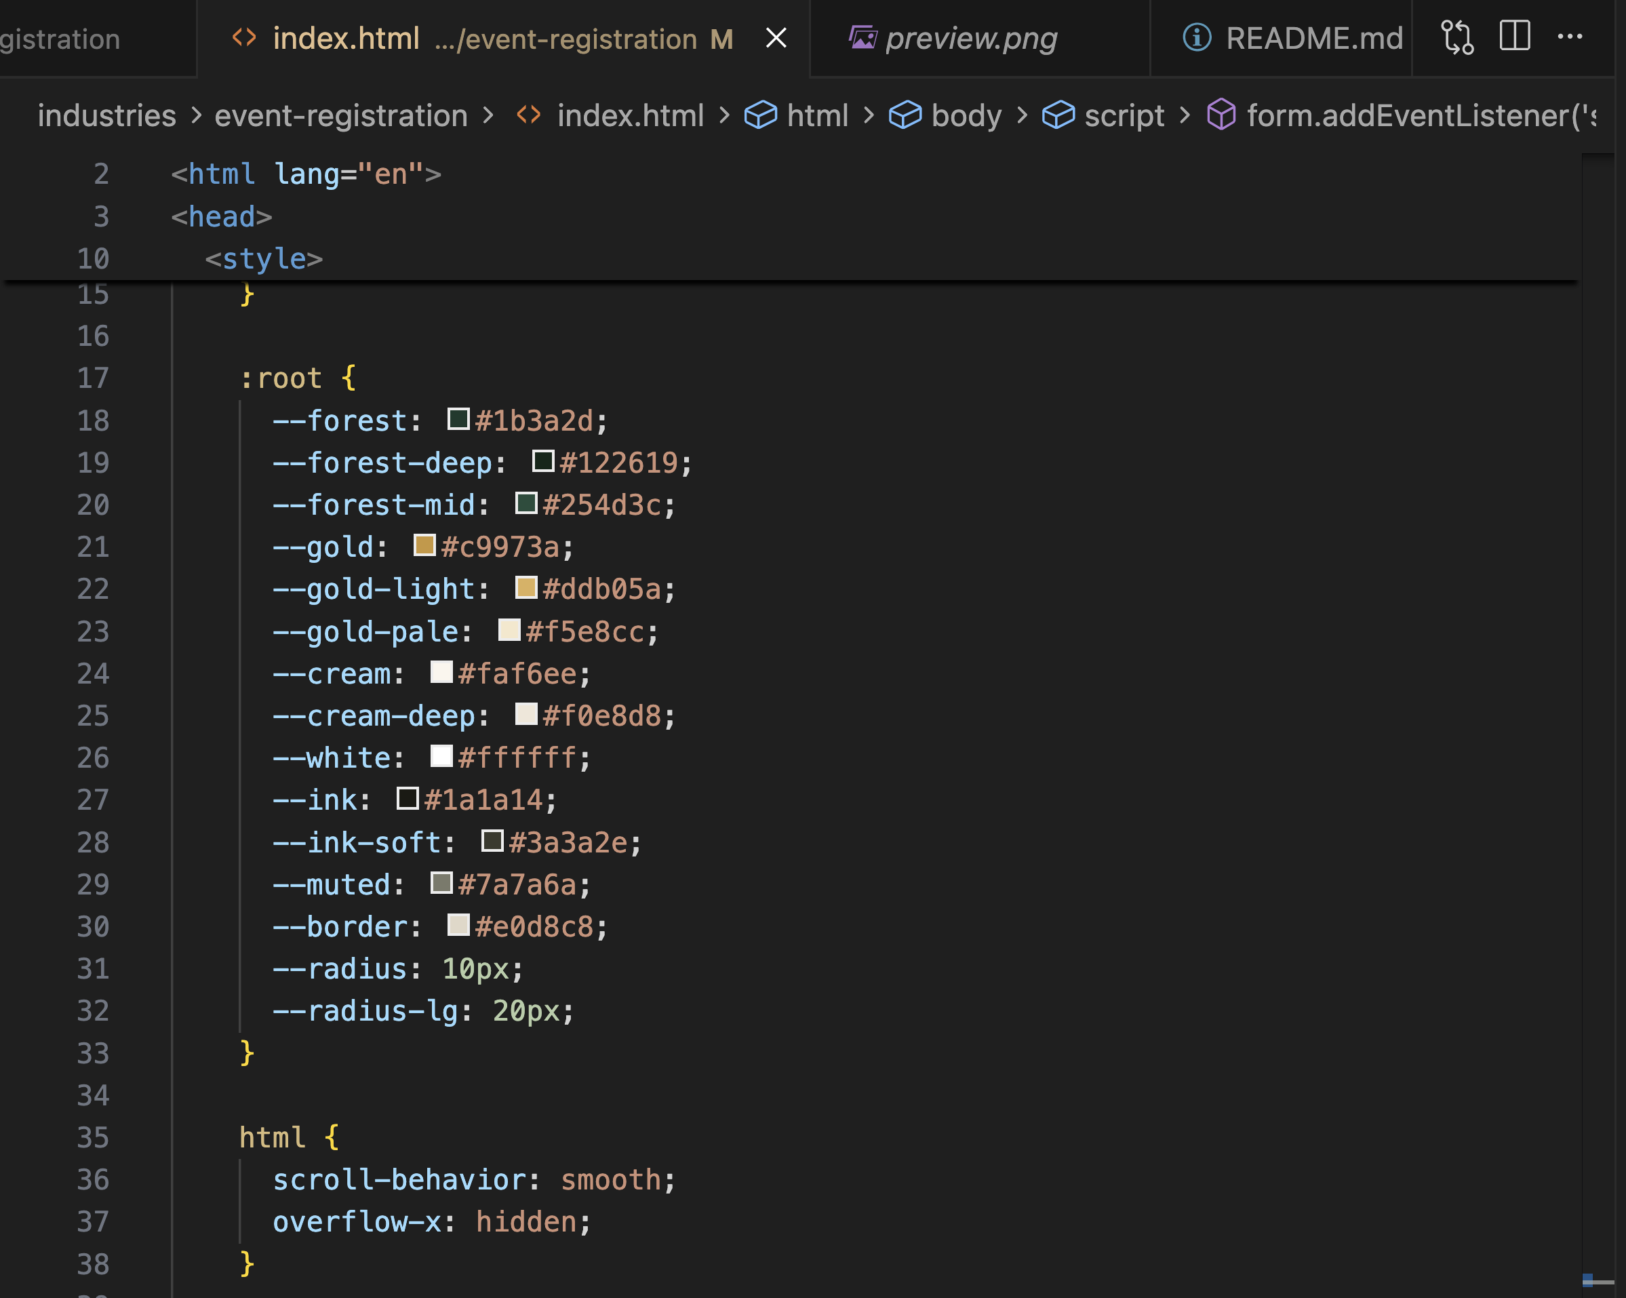1626x1298 pixels.
Task: Click the Split Editor Right icon
Action: (x=1513, y=36)
